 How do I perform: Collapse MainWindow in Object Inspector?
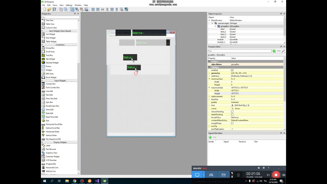(x=209, y=20)
